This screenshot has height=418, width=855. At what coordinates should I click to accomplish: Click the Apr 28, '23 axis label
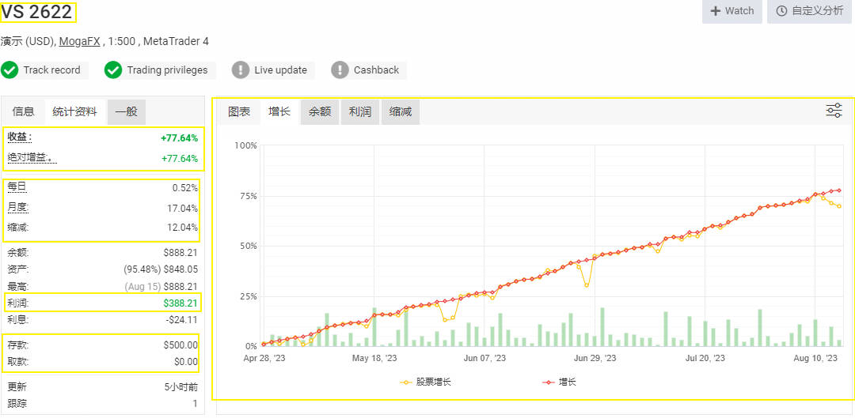pos(264,358)
